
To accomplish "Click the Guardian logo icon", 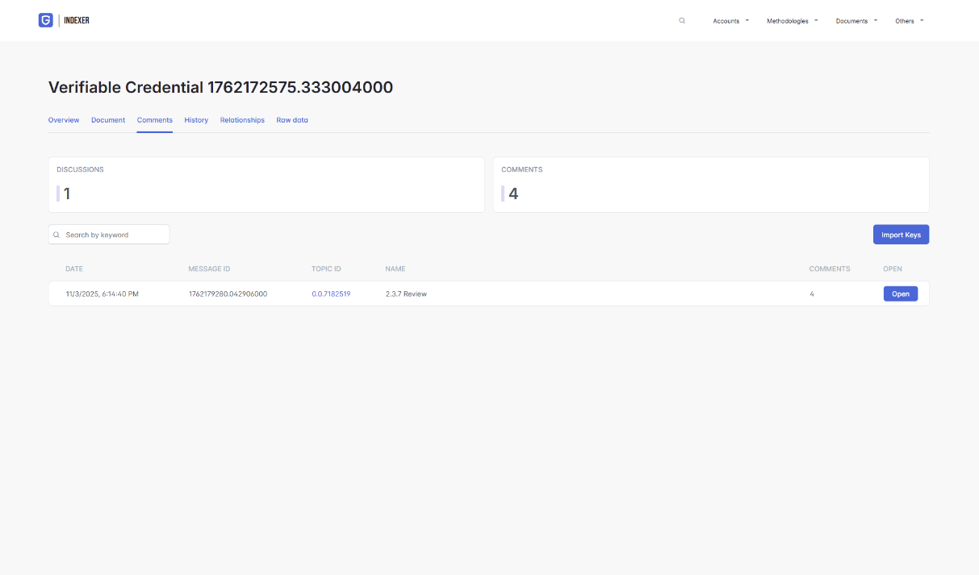I will 45,20.
